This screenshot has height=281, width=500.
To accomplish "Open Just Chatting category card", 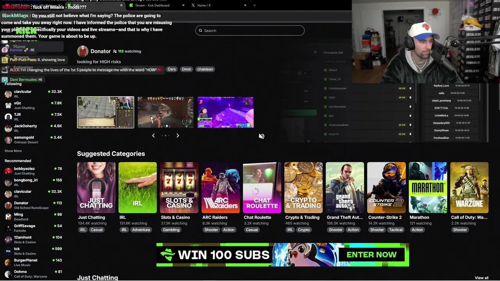I will point(96,187).
